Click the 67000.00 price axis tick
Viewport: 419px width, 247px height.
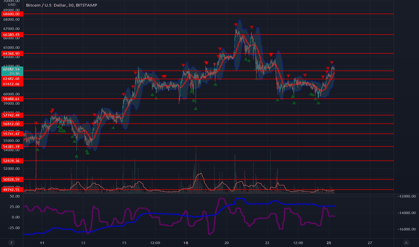pyautogui.click(x=12, y=29)
